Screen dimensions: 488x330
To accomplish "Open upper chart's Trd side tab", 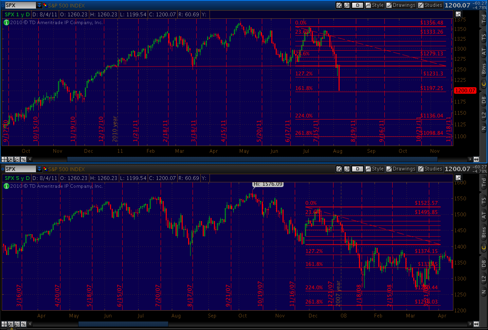I will [x=484, y=19].
